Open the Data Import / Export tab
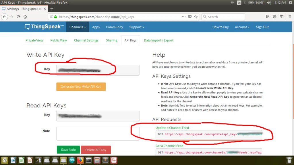294x165 pixels. click(158, 40)
